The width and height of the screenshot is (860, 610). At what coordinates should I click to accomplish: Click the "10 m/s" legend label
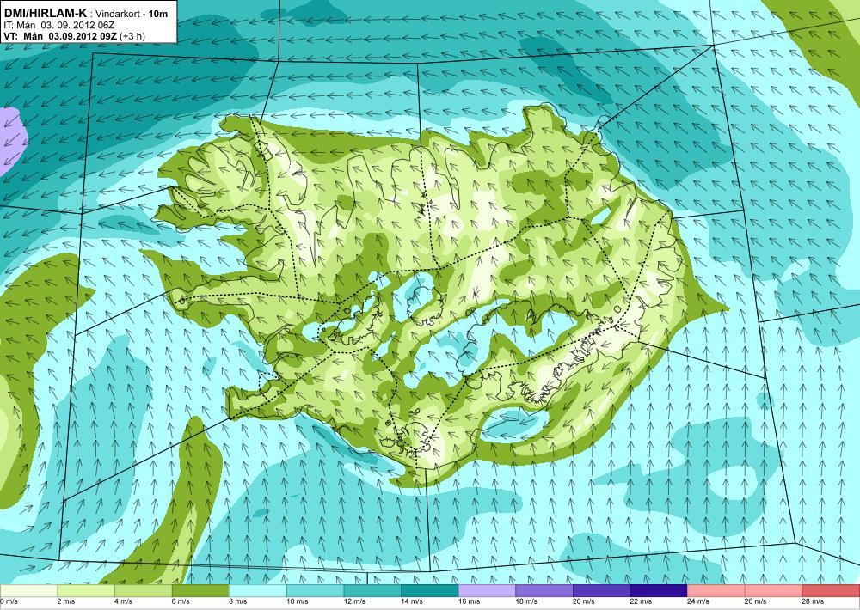298,601
